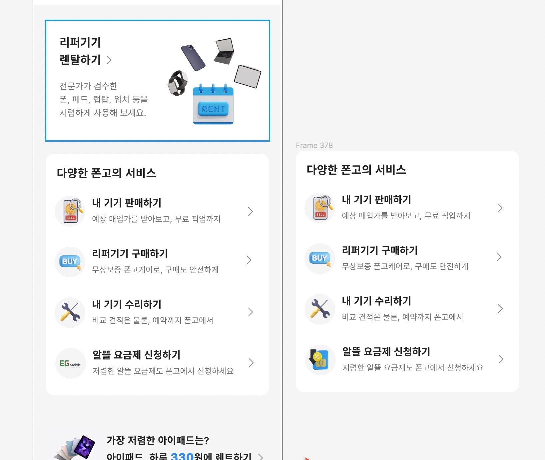Click the arrow for 내 기기 판매하기 in left card

251,211
